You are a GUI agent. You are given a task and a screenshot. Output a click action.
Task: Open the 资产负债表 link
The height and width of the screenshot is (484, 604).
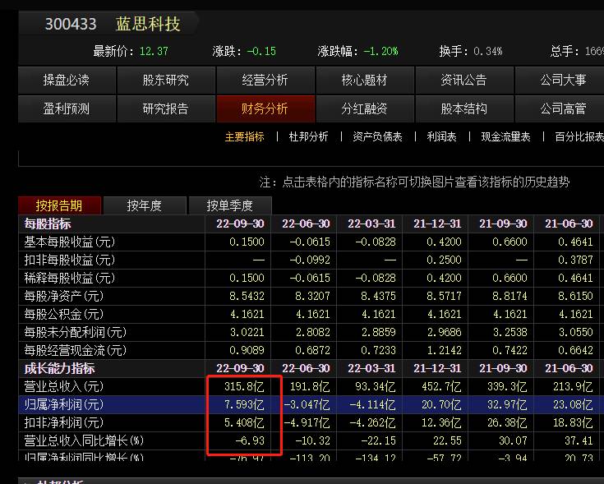click(377, 136)
